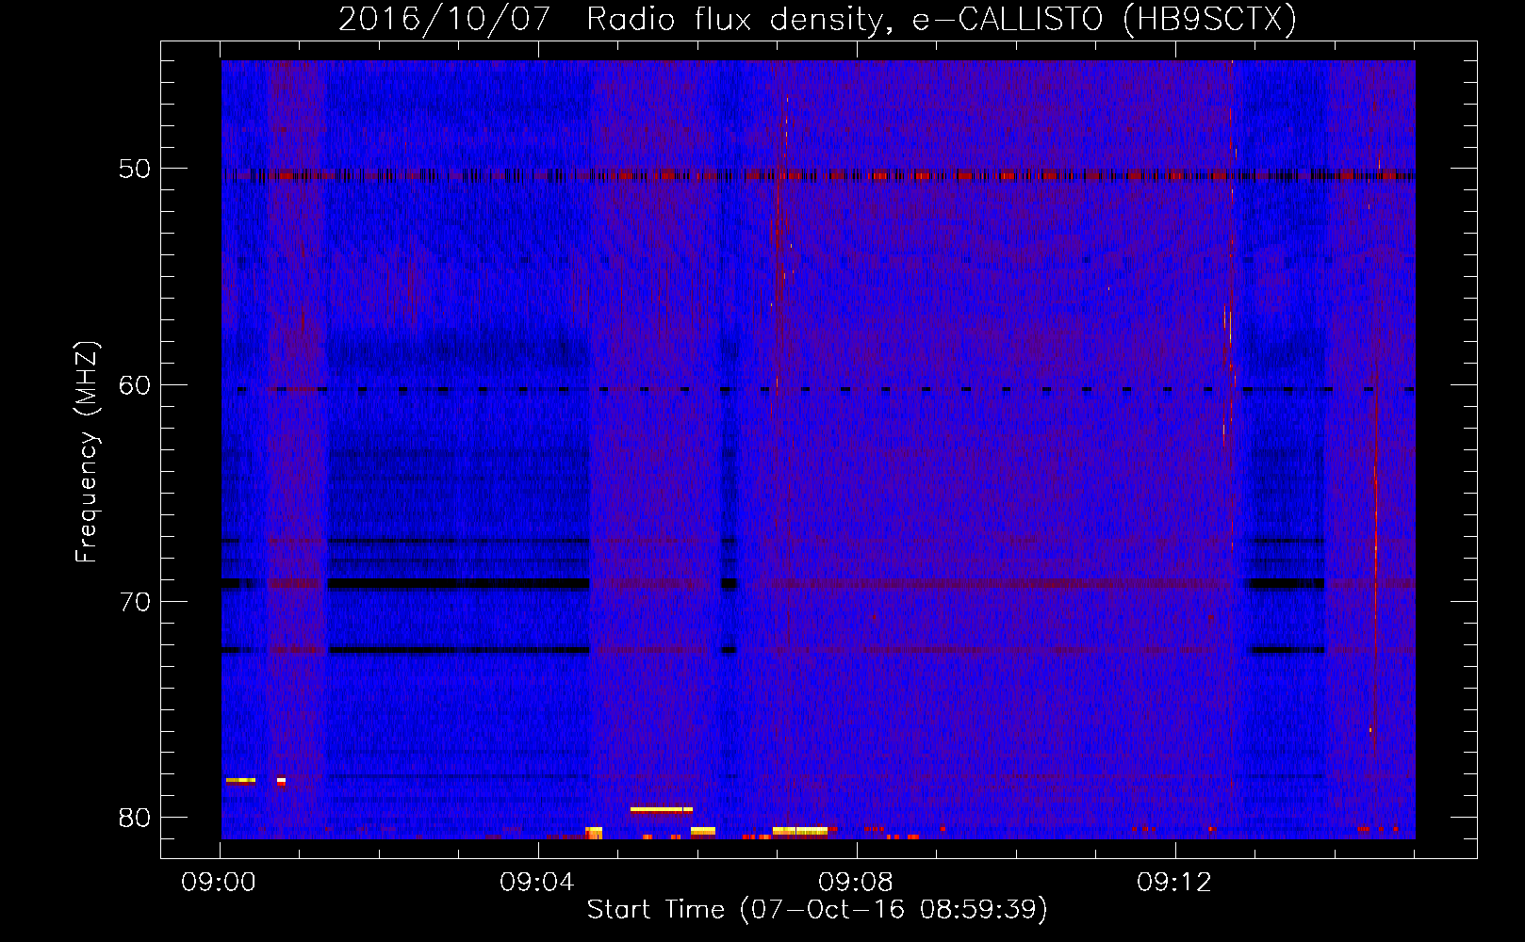This screenshot has width=1525, height=942.
Task: Click the '50' frequency tick label
Action: (135, 169)
